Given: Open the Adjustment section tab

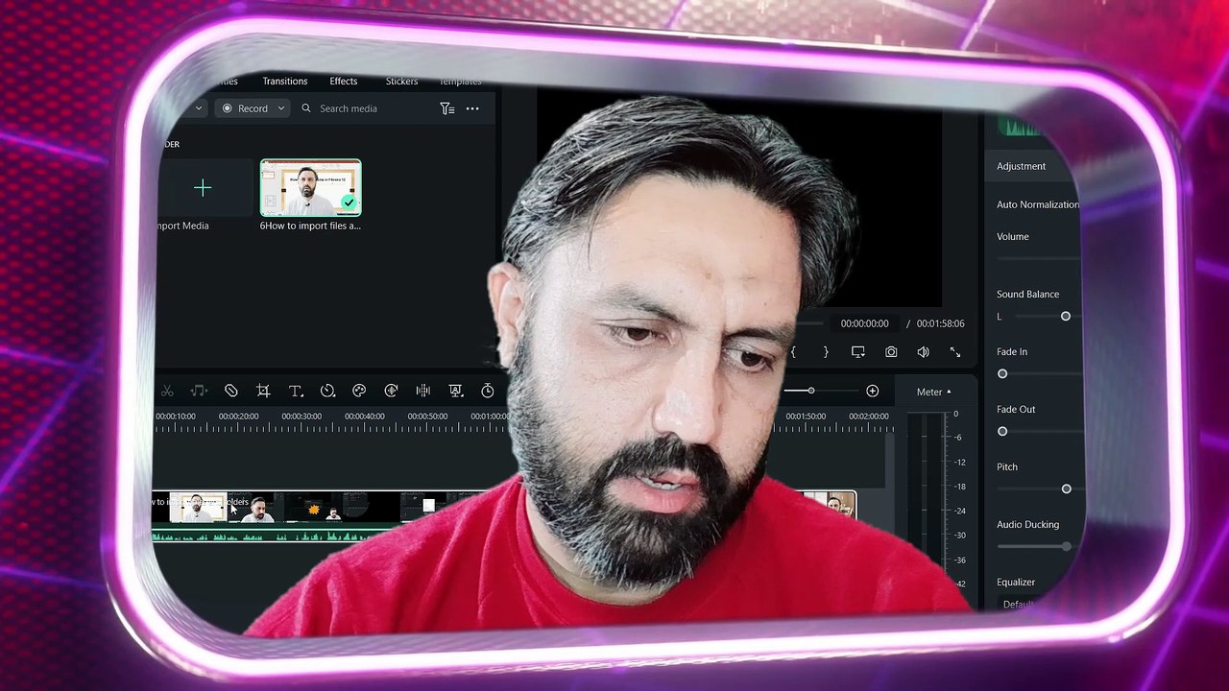Looking at the screenshot, I should click(1021, 166).
